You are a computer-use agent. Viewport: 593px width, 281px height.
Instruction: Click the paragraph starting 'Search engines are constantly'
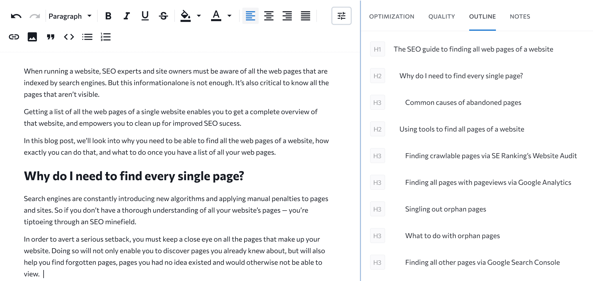(176, 210)
